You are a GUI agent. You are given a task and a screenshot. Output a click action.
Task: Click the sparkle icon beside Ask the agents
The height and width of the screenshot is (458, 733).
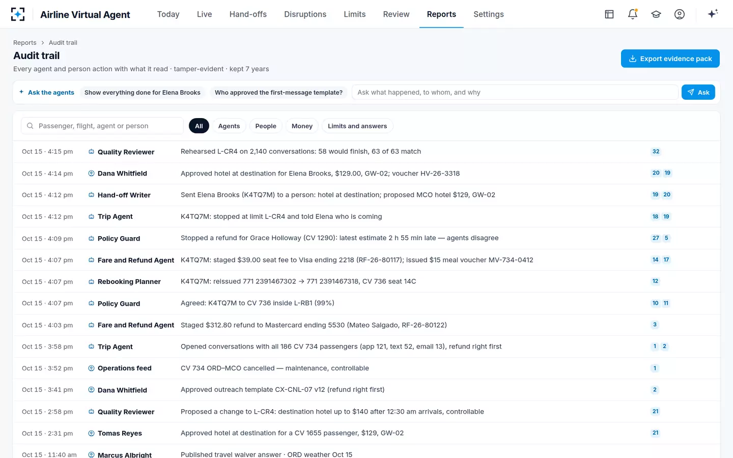coord(21,92)
